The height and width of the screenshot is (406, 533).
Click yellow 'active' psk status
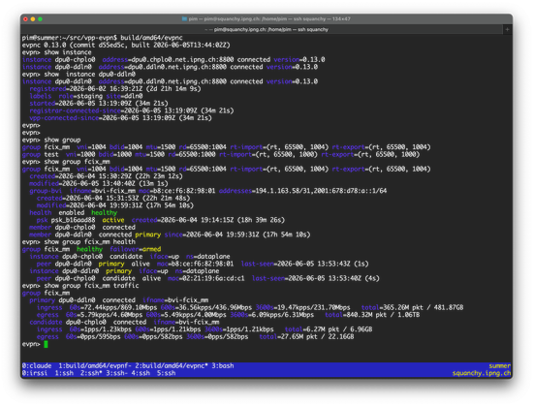113,220
